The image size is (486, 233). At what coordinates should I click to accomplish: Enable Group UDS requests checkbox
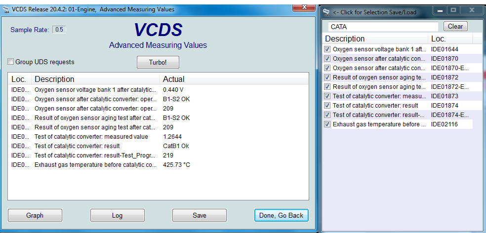tap(11, 62)
